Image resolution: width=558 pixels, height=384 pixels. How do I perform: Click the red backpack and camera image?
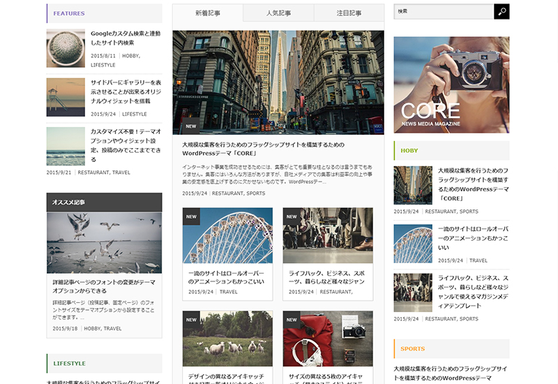coord(328,339)
